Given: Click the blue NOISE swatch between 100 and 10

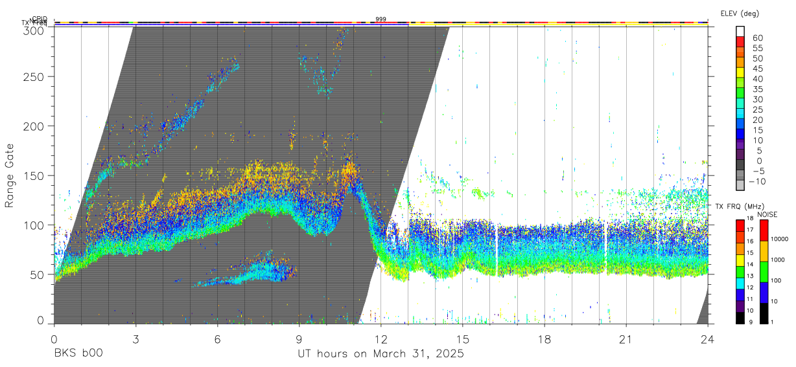Looking at the screenshot, I should 764,292.
